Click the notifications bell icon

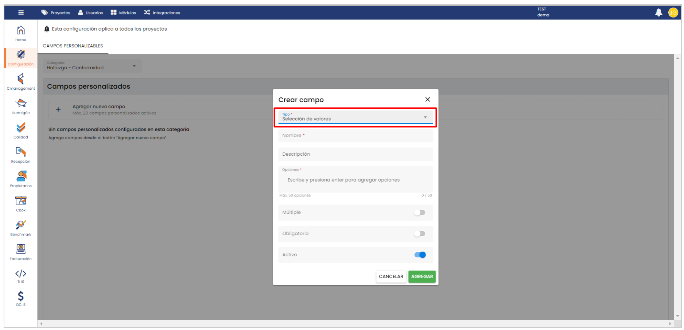tap(658, 13)
